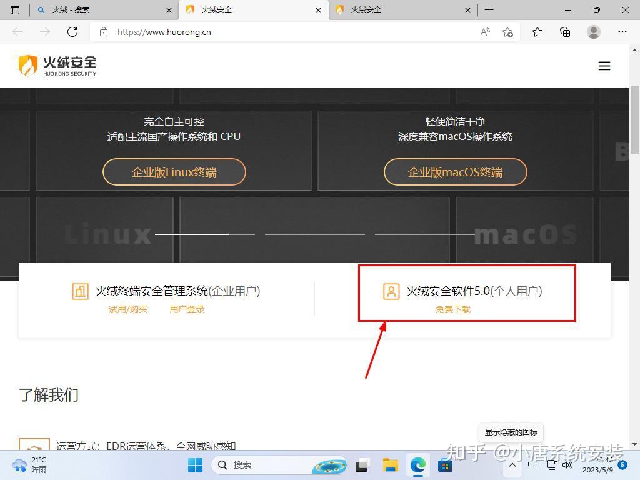The image size is (640, 480).
Task: Close the active 火绒安全 tab
Action: (x=318, y=10)
